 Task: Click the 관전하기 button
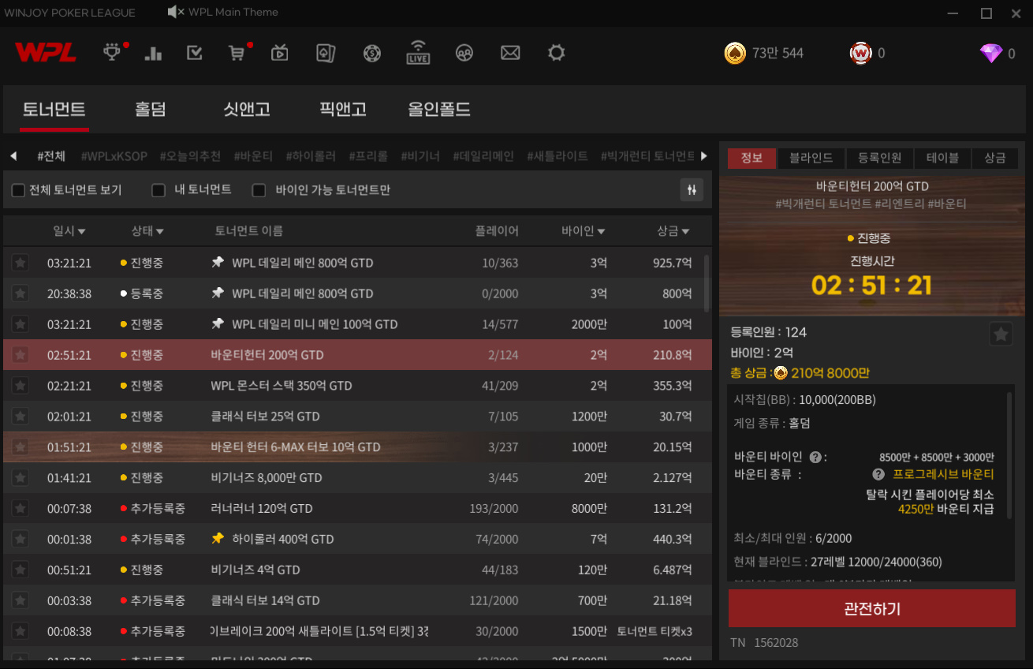click(871, 608)
